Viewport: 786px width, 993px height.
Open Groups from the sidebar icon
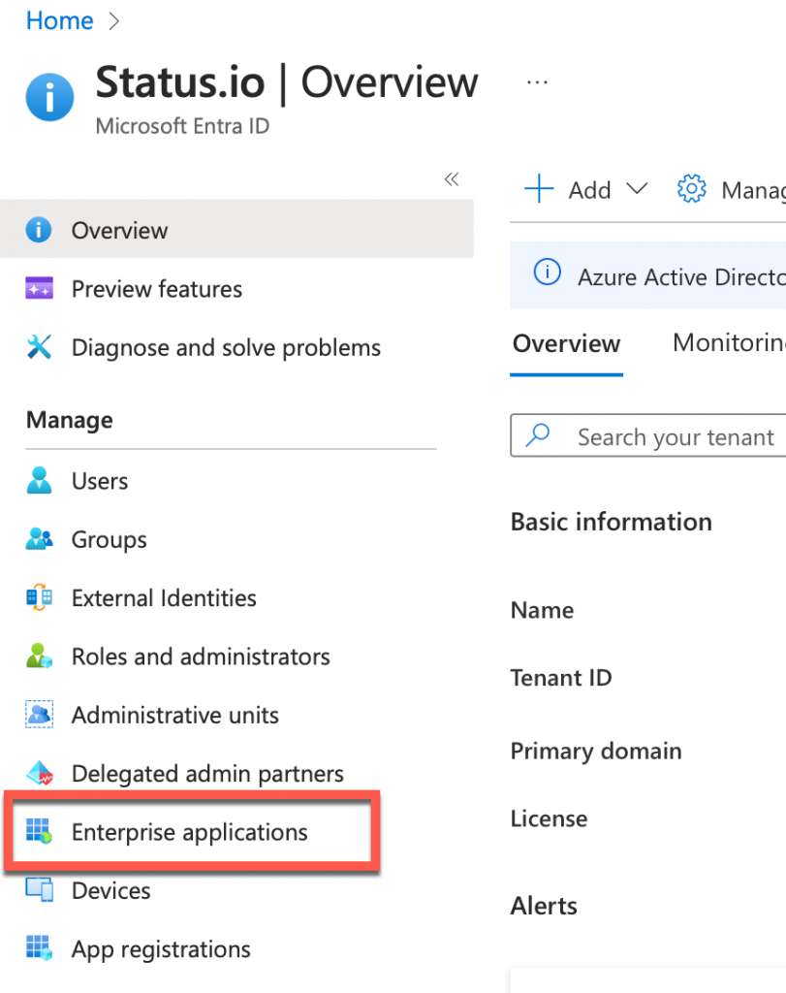[x=39, y=539]
